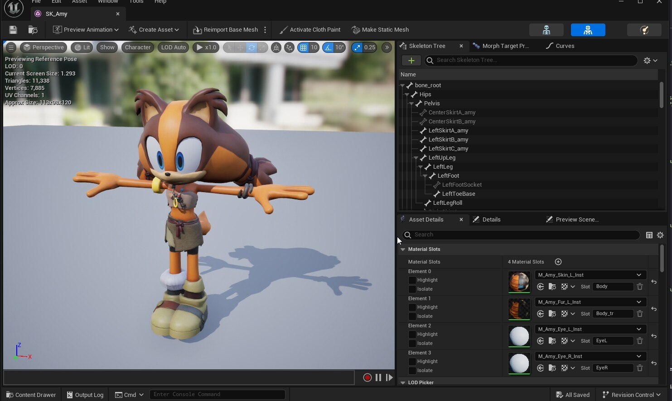Open the M_Amy_Skin_L_Inst material dropdown
Viewport: 672px width, 401px height.
(590, 275)
